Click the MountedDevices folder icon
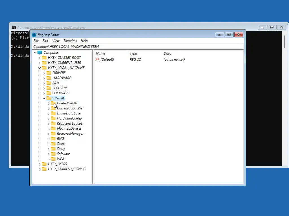The width and height of the screenshot is (289, 216). [53, 128]
